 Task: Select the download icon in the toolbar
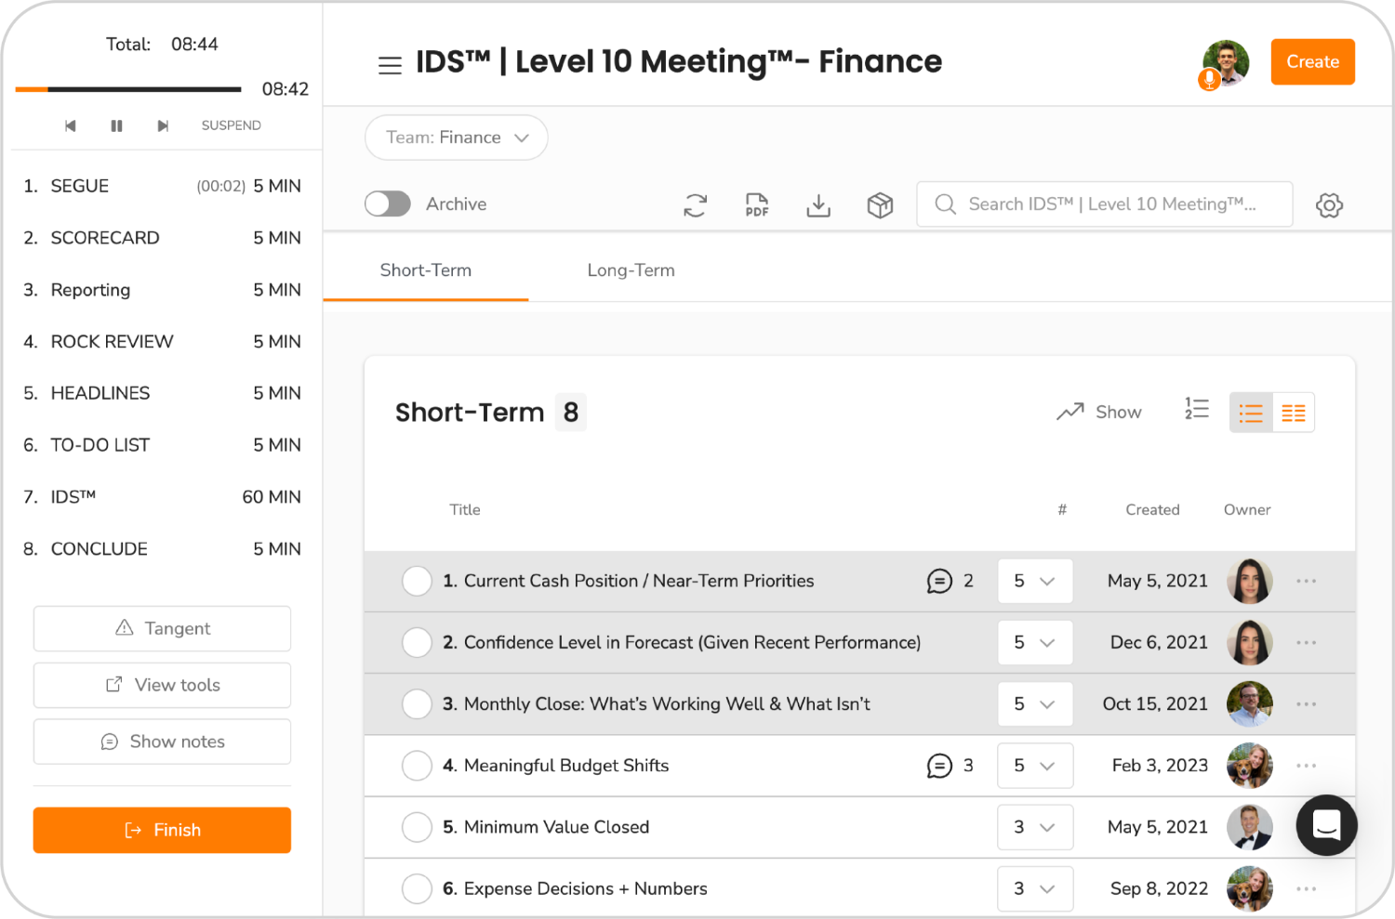[x=818, y=204]
